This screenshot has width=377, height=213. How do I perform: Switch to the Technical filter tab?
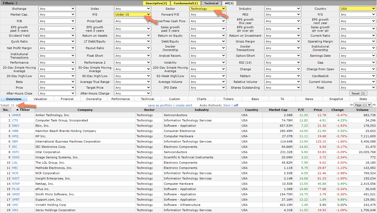coord(211,3)
